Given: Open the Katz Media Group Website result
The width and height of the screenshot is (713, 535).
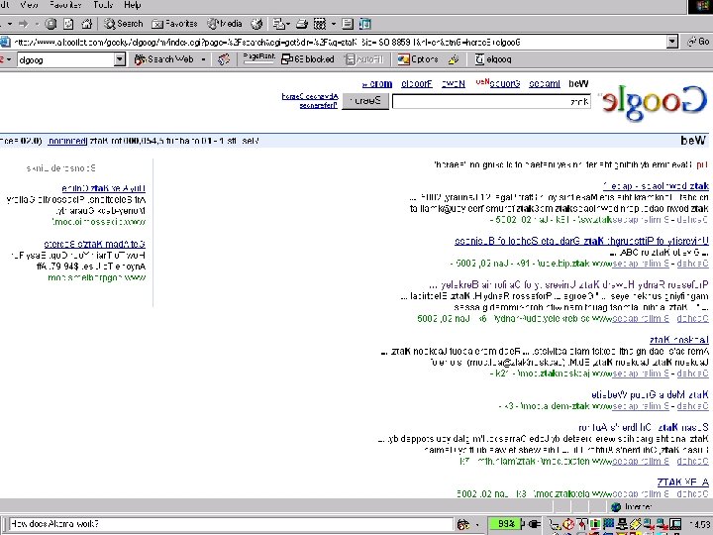Looking at the screenshot, I should coord(650,394).
